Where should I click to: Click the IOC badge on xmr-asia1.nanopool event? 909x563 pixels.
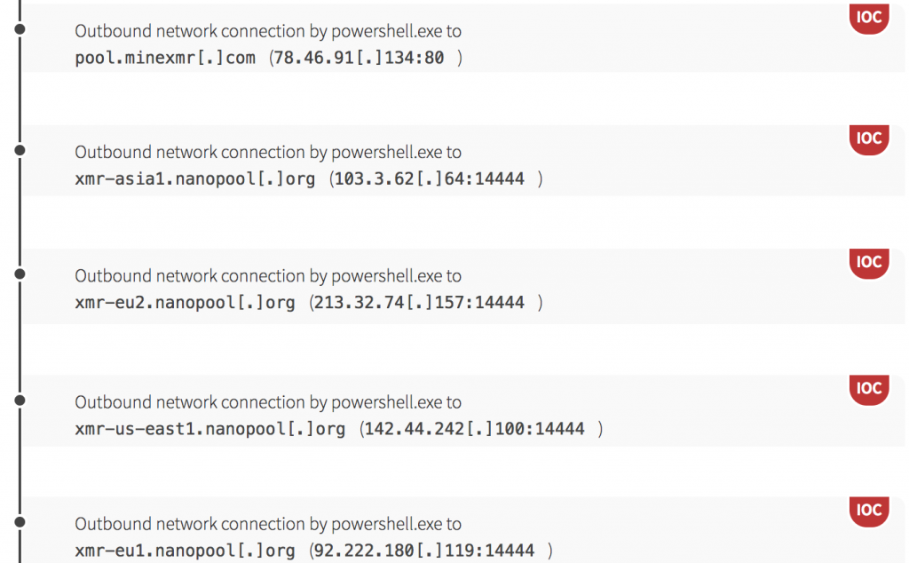[x=869, y=139]
